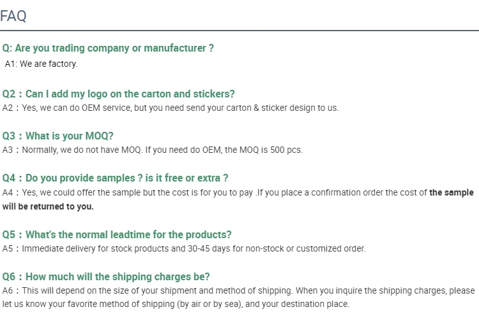
Task: Select the Q5 normal leadtime question
Action: (x=117, y=234)
